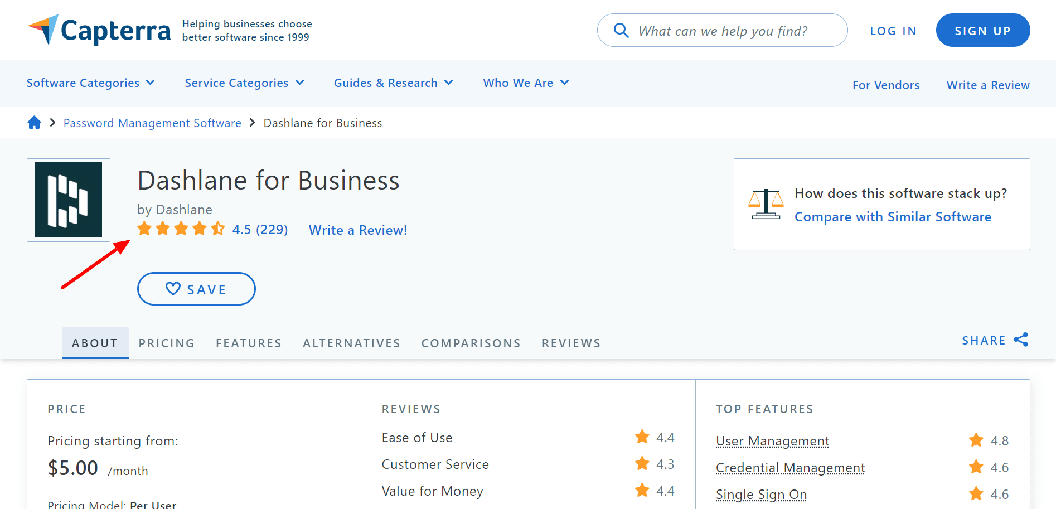Switch to the Pricing tab
The image size is (1056, 509).
(167, 343)
